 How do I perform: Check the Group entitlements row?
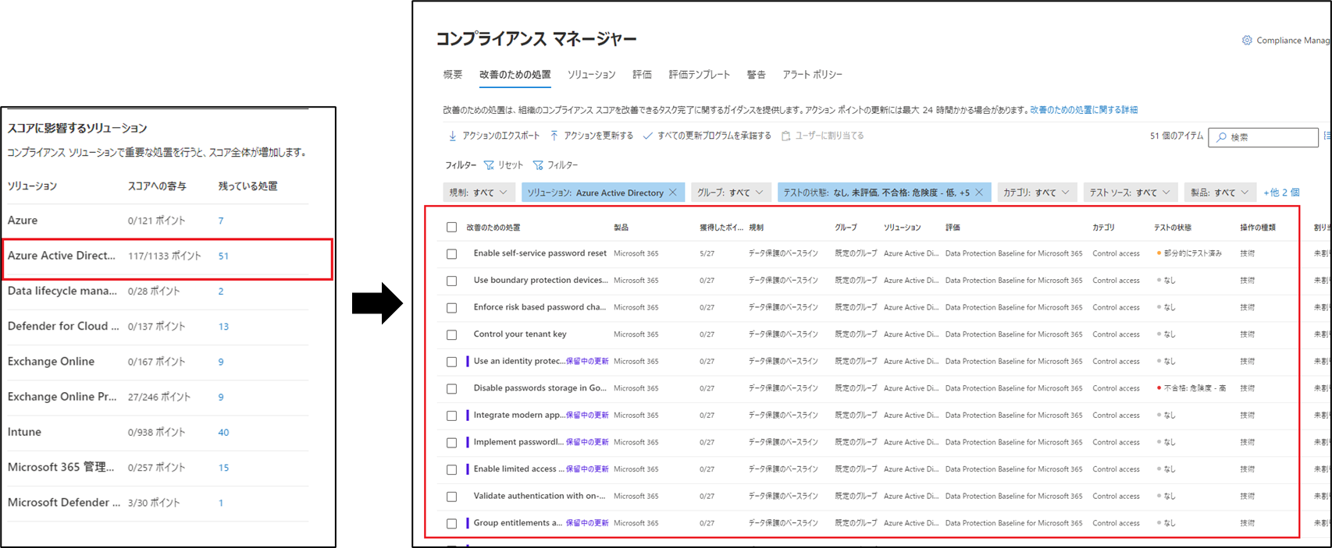point(451,524)
